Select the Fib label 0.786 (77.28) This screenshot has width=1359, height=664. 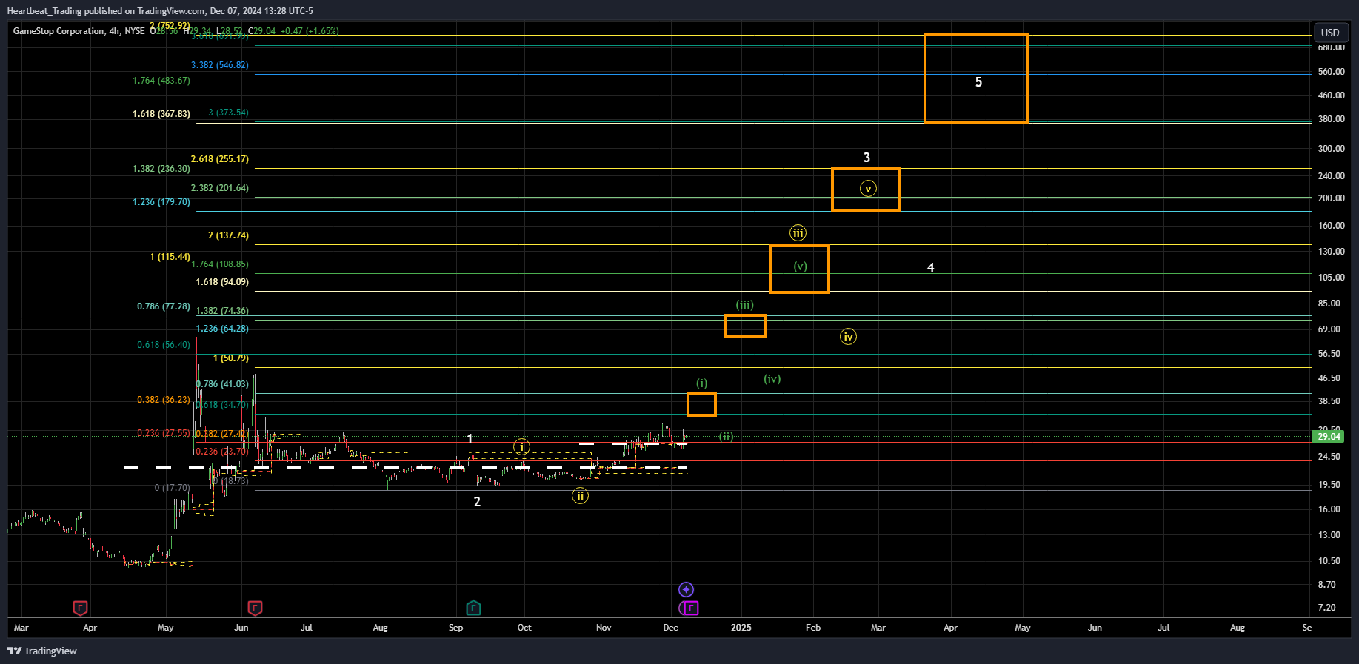[x=164, y=306]
